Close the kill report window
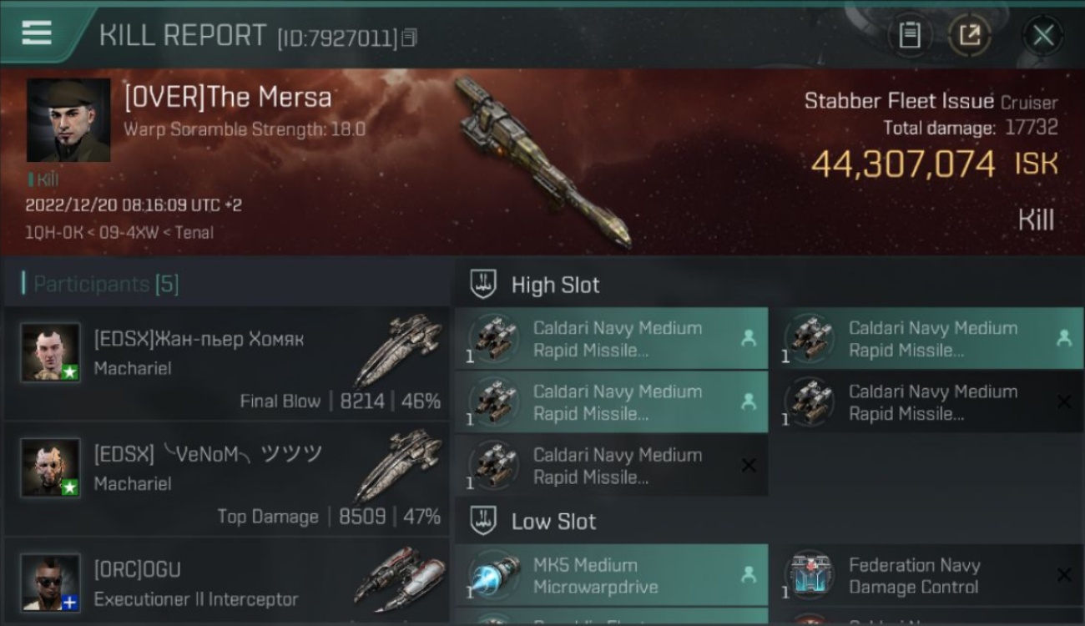Viewport: 1085px width, 626px height. point(1042,35)
